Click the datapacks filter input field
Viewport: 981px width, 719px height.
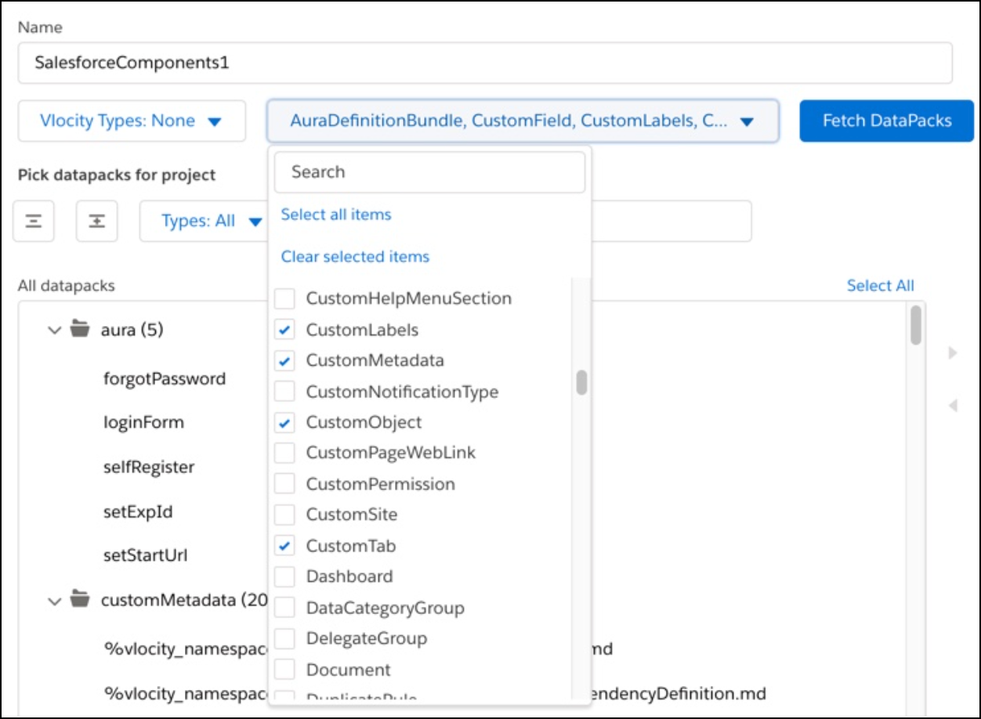pyautogui.click(x=671, y=221)
